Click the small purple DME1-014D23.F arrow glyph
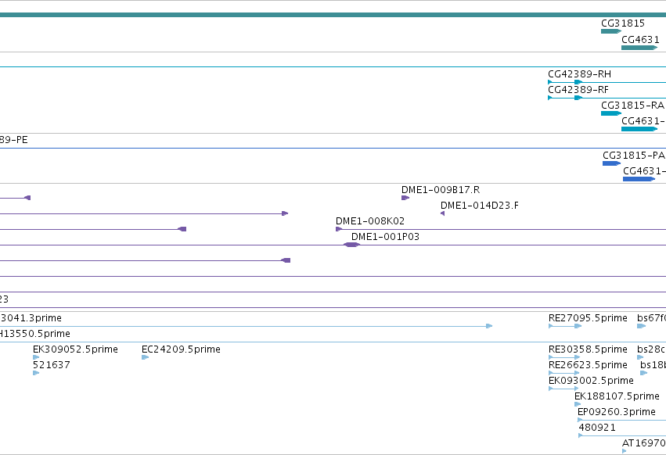Viewport: 666px width, 455px height. [x=443, y=213]
